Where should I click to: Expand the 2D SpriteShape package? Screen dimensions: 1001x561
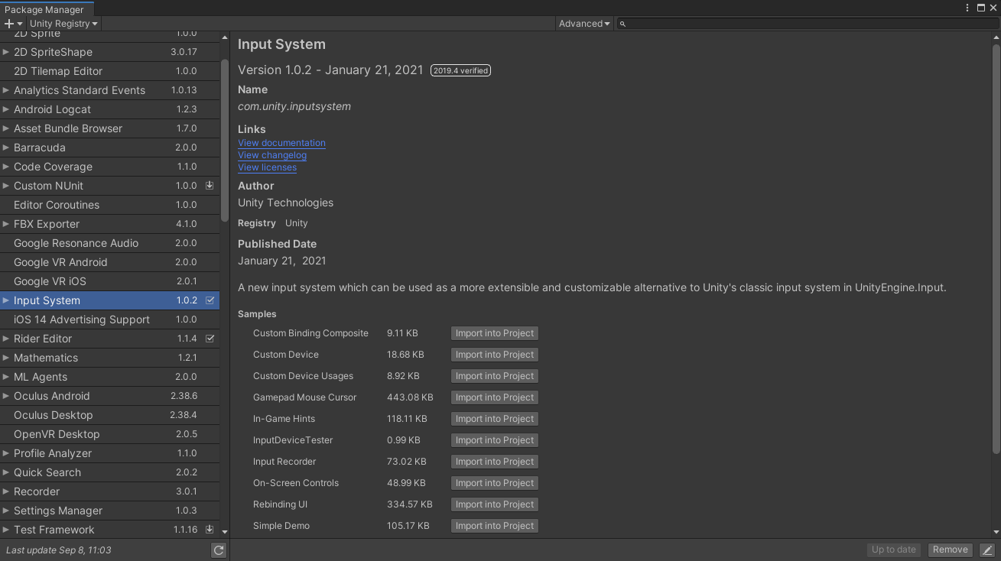pos(6,52)
